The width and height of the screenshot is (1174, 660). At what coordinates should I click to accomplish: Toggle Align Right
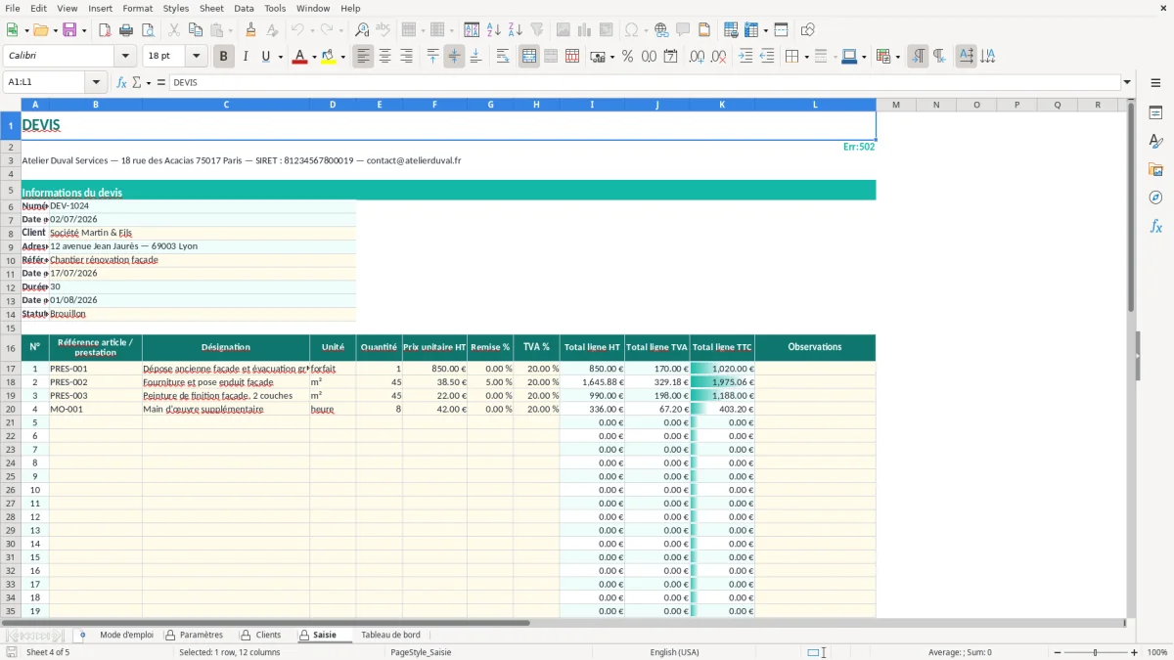click(407, 57)
